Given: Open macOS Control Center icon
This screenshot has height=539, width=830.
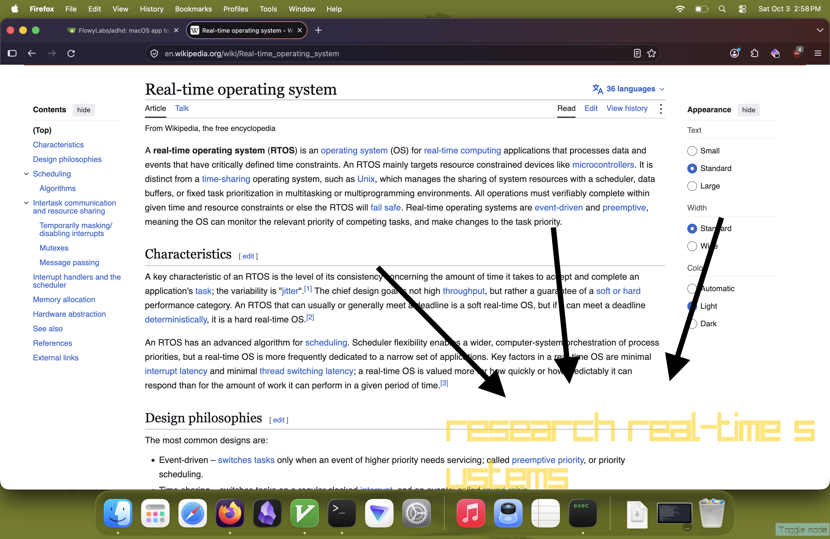Looking at the screenshot, I should point(742,9).
